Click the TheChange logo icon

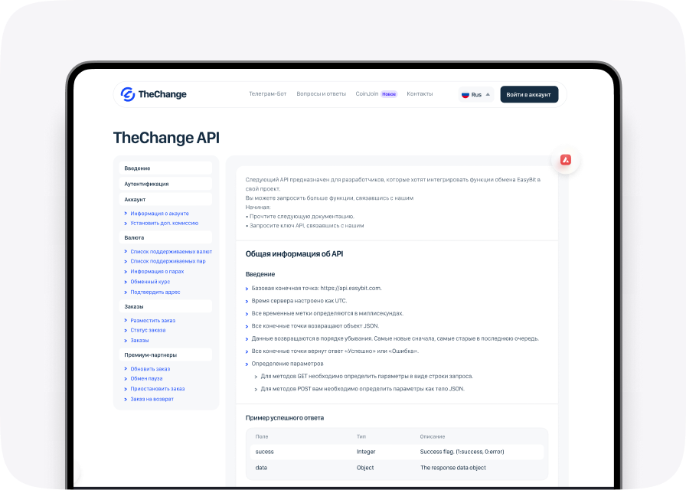(127, 94)
